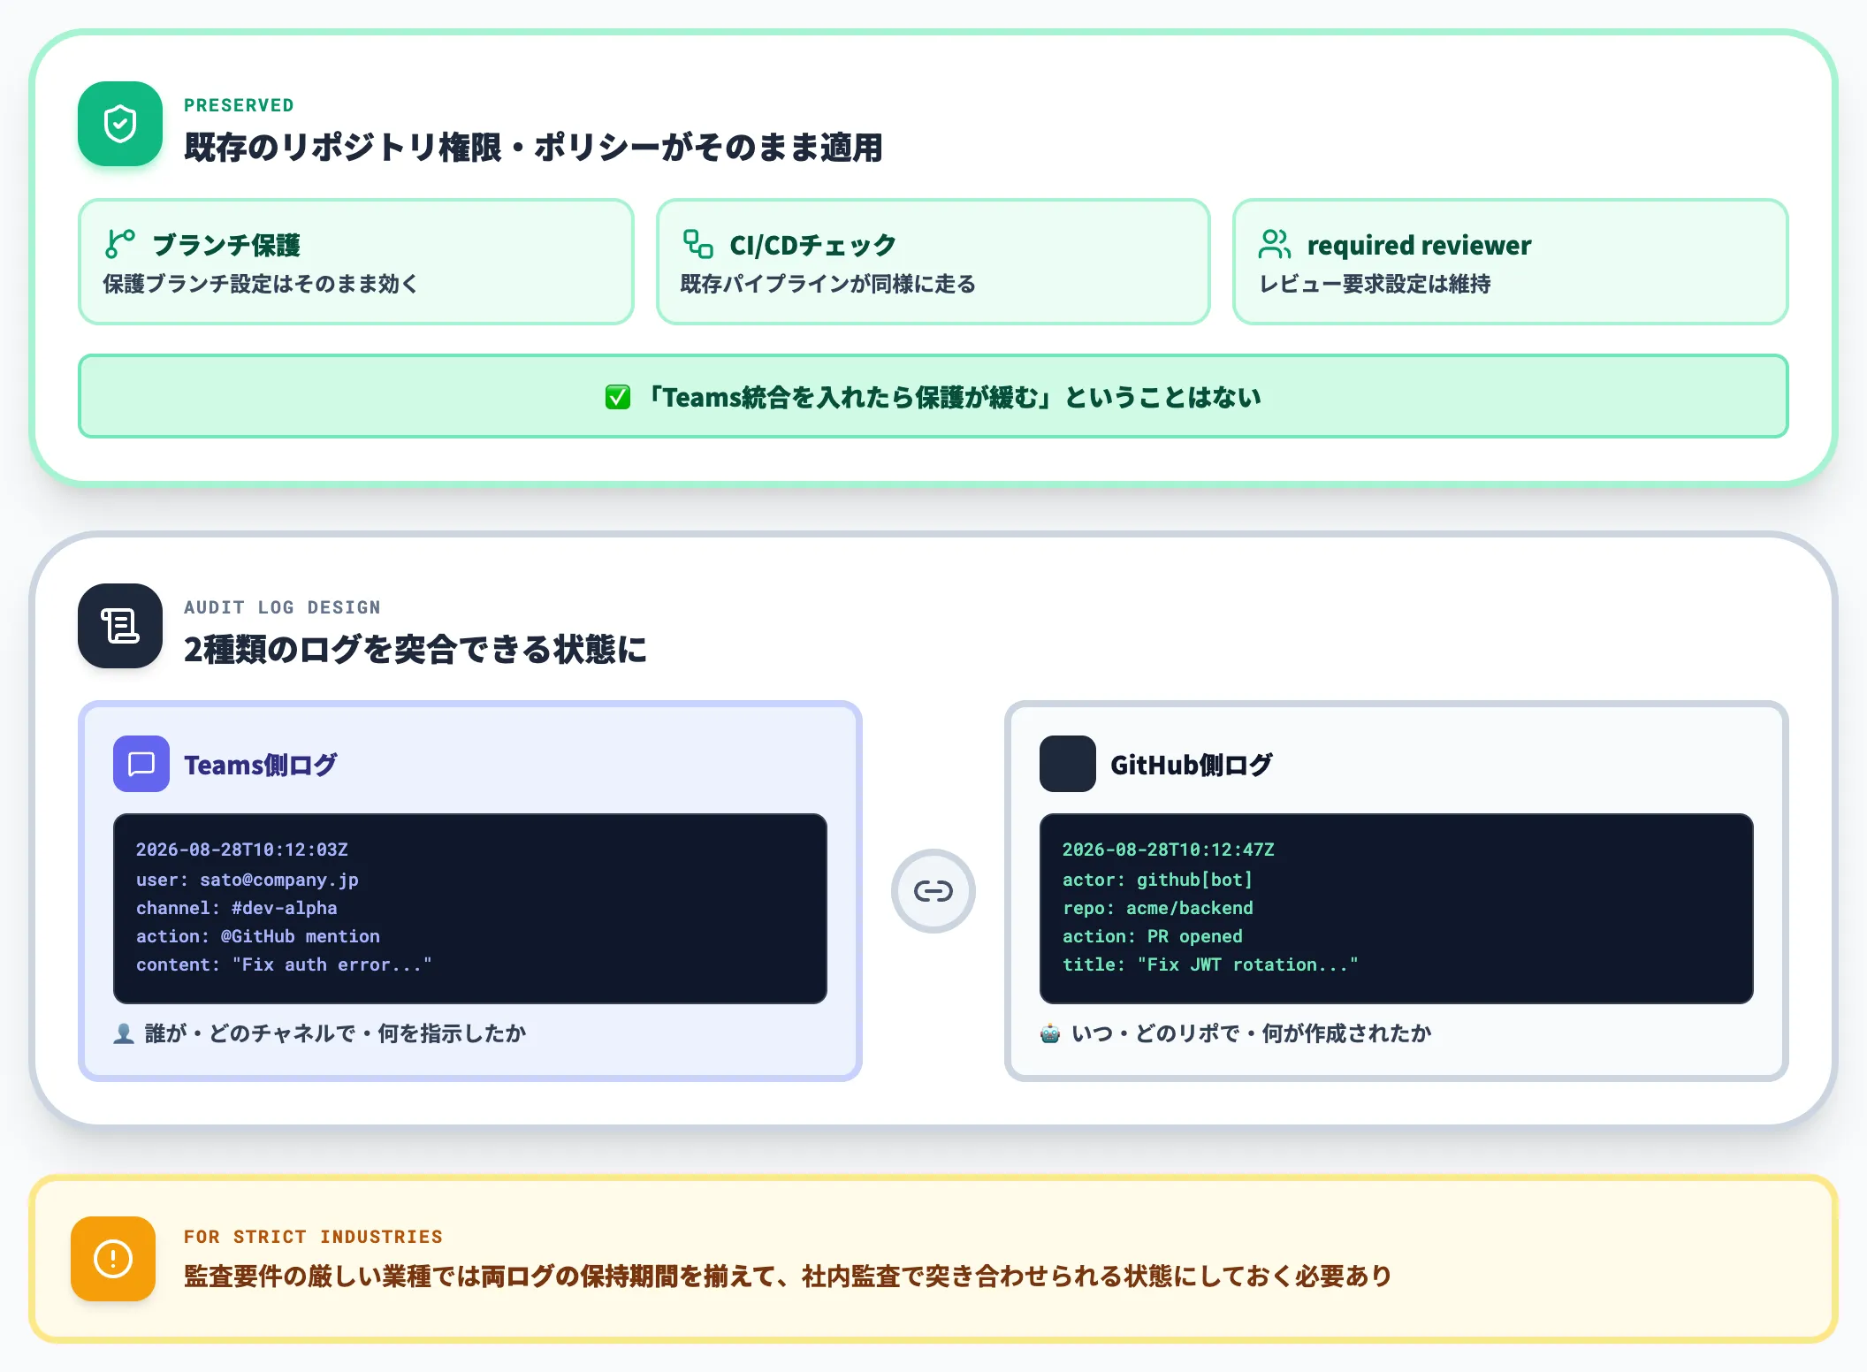Click the caption いつ・どのリポで・何が作成されたか
The image size is (1867, 1372).
[x=1252, y=1033]
